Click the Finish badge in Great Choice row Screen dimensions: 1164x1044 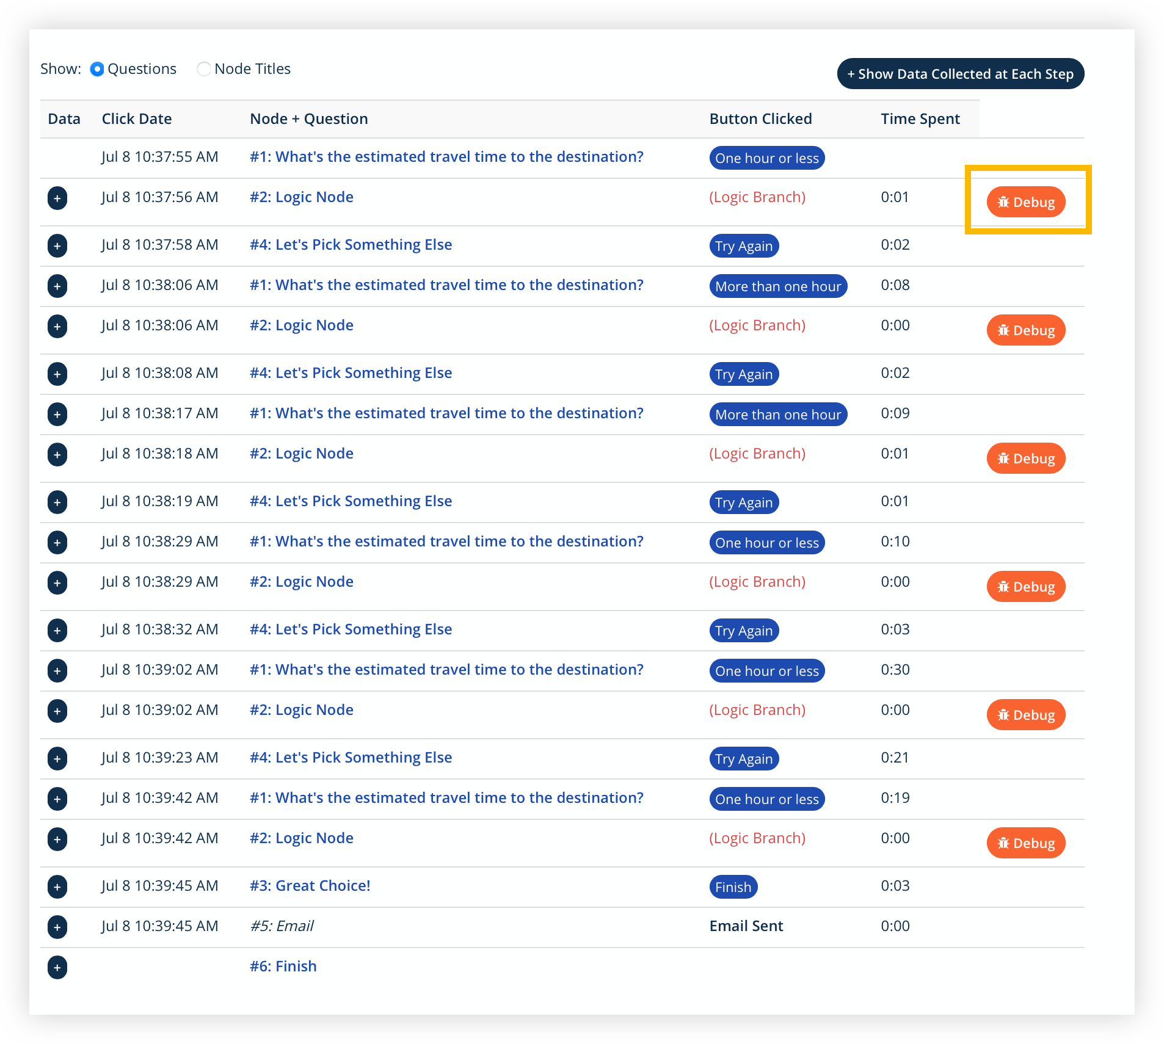click(x=733, y=887)
